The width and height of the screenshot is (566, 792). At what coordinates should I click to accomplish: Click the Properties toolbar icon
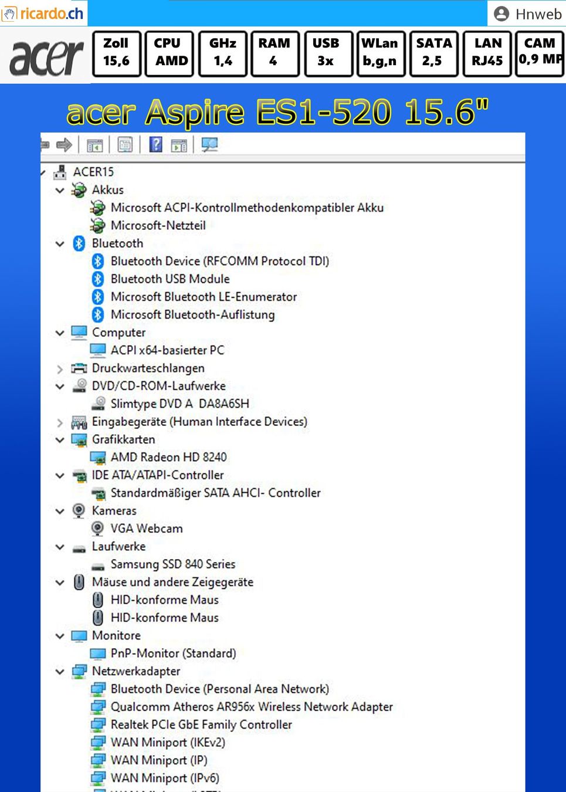click(125, 144)
